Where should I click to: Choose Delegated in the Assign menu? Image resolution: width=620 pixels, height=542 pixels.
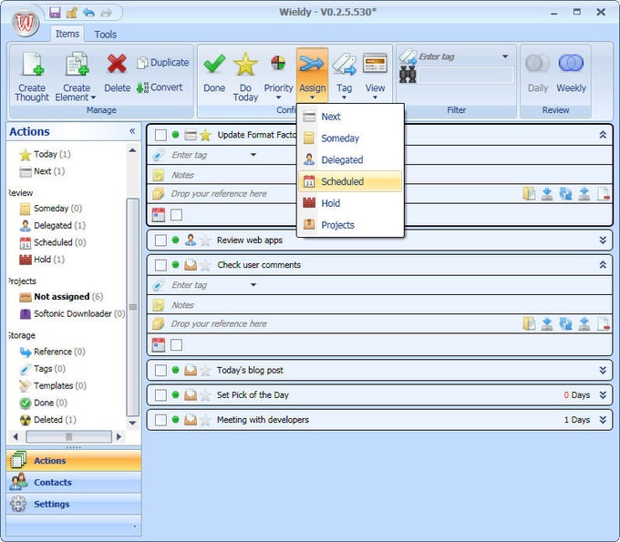[x=350, y=160]
